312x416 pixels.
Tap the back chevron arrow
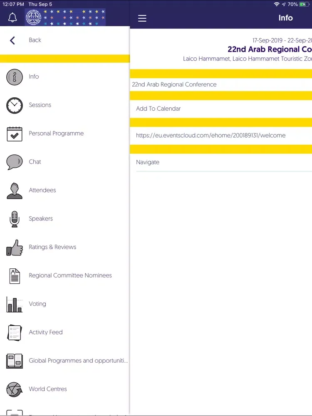(x=12, y=40)
